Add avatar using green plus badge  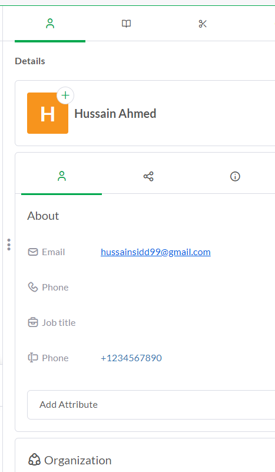pos(65,95)
